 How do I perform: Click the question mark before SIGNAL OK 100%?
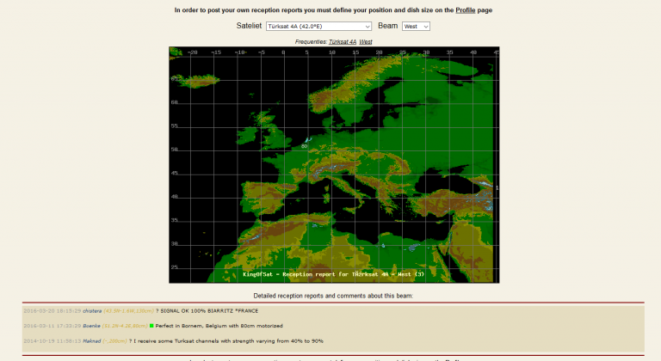tap(158, 310)
